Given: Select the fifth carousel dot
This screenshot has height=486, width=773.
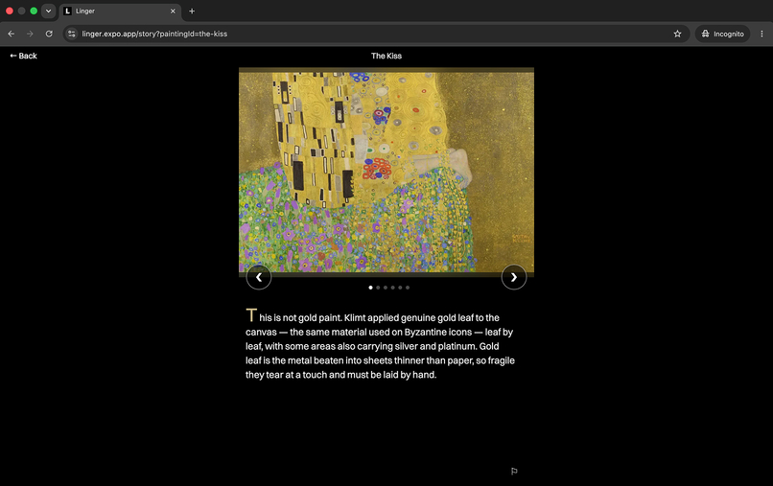Looking at the screenshot, I should 400,288.
